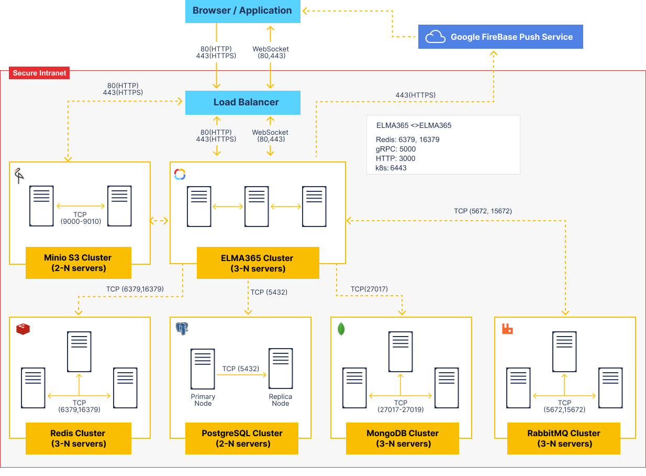Select "TCP (5432)" between Primary and Replica nodes
This screenshot has width=646, height=476.
point(241,369)
